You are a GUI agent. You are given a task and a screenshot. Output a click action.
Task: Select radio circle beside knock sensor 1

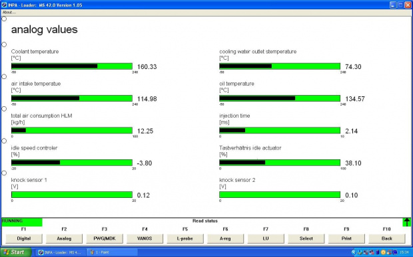coord(4,173)
